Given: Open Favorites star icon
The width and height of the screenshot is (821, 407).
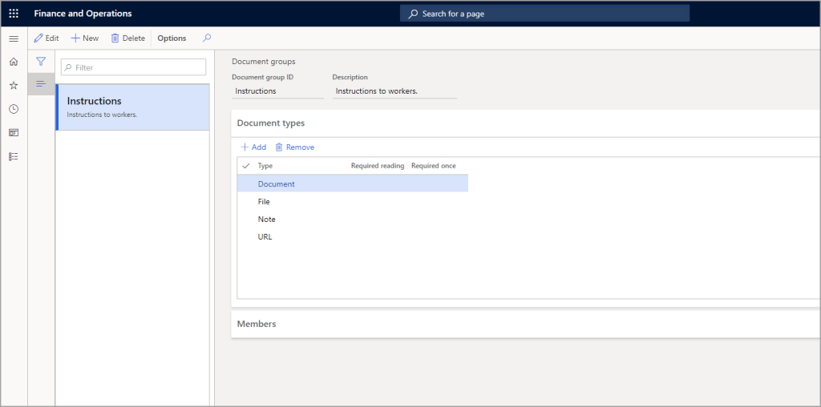Looking at the screenshot, I should click(x=14, y=85).
